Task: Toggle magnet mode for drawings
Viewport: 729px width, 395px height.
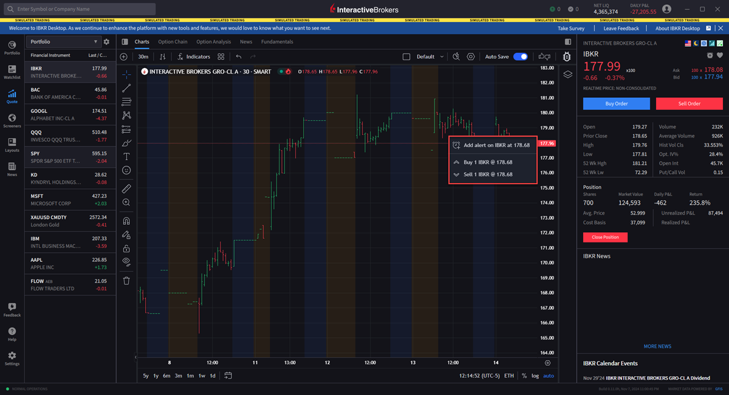Action: (126, 221)
